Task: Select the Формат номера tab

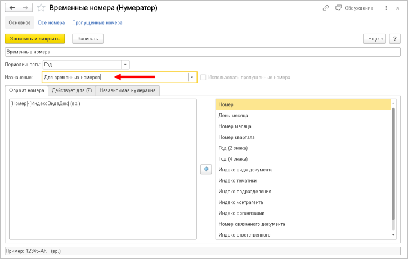Action: [26, 90]
